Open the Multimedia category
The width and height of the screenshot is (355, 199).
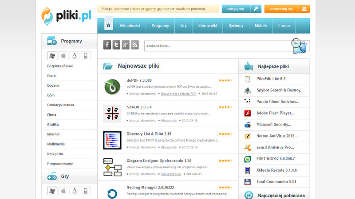56,144
